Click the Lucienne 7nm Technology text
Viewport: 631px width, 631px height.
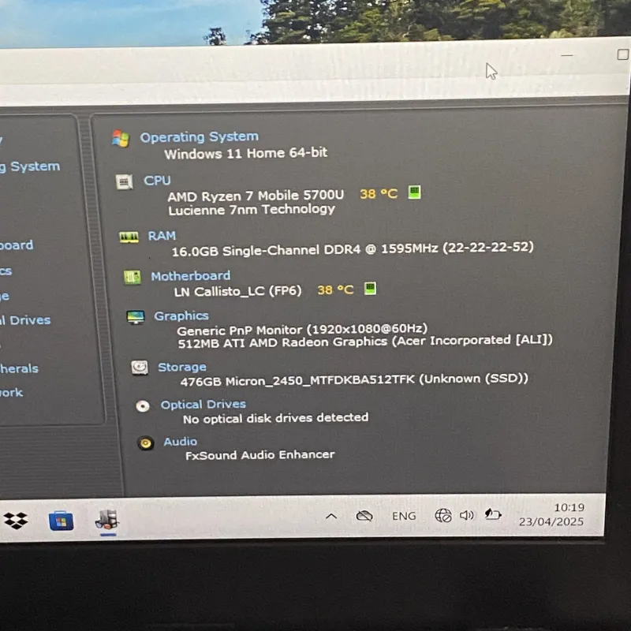click(x=252, y=210)
